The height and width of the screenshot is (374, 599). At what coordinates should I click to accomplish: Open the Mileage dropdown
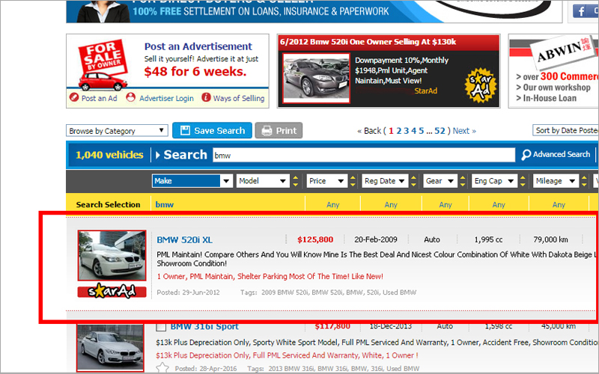[556, 181]
